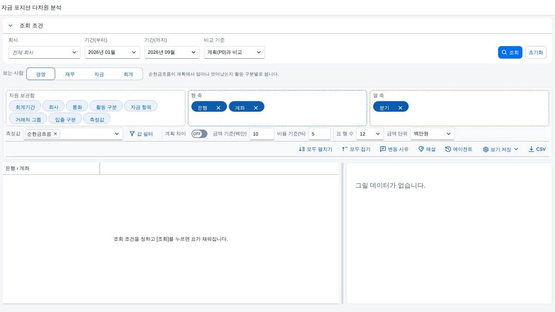Image resolution: width=555 pixels, height=312 pixels.
Task: Remove 은행 from the row axis
Action: pyautogui.click(x=218, y=108)
